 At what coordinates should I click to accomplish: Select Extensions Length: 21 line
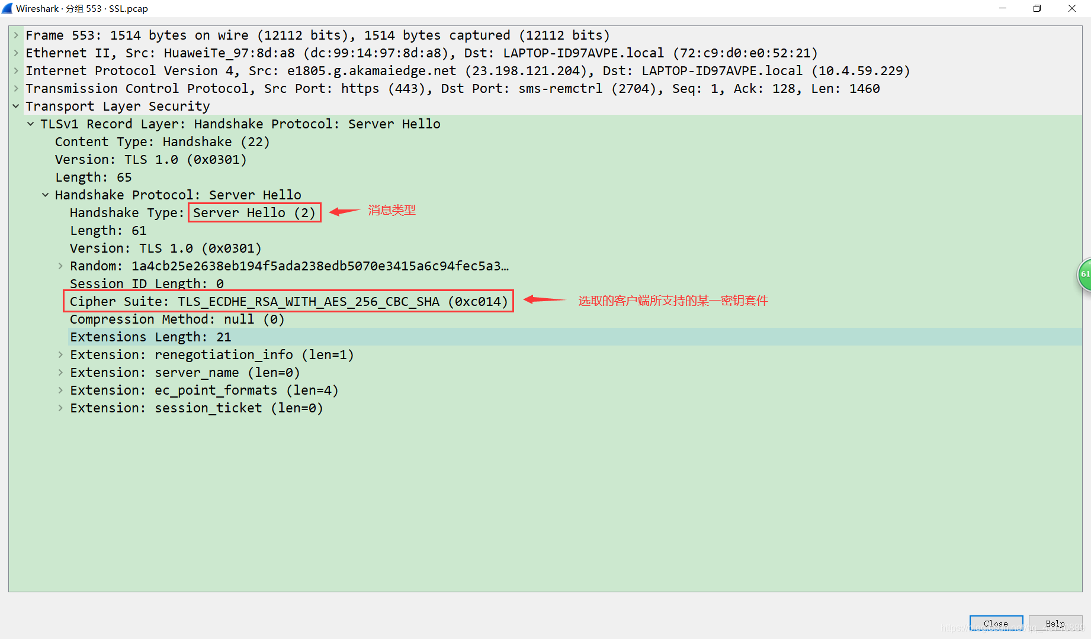pos(151,337)
